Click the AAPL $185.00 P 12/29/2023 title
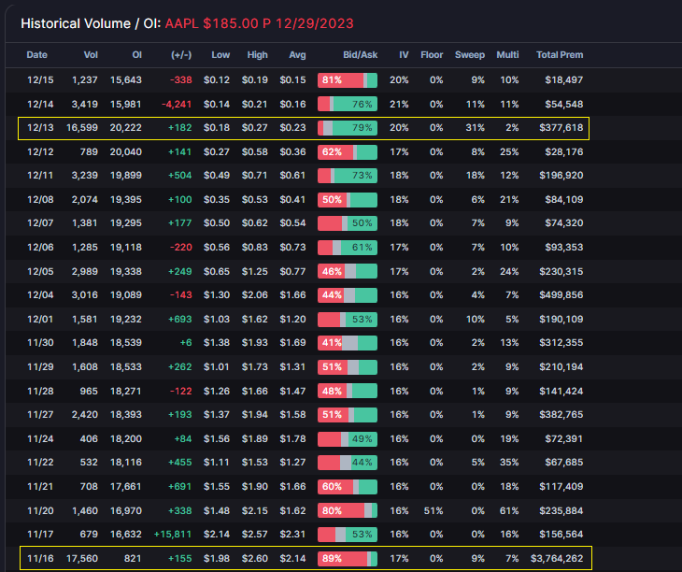The image size is (682, 572). [x=259, y=23]
